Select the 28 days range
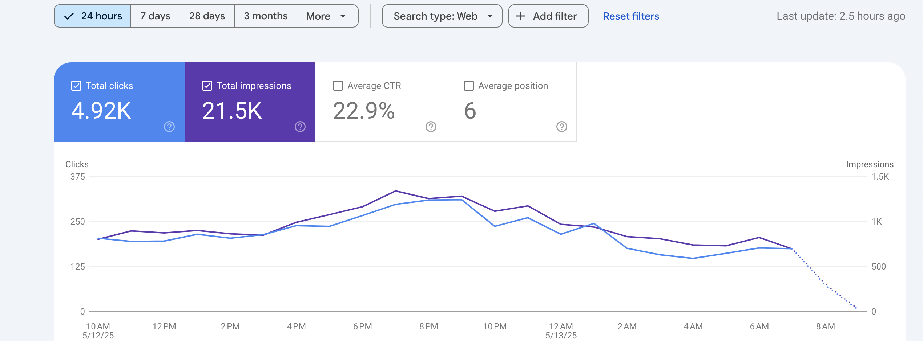 [x=207, y=16]
